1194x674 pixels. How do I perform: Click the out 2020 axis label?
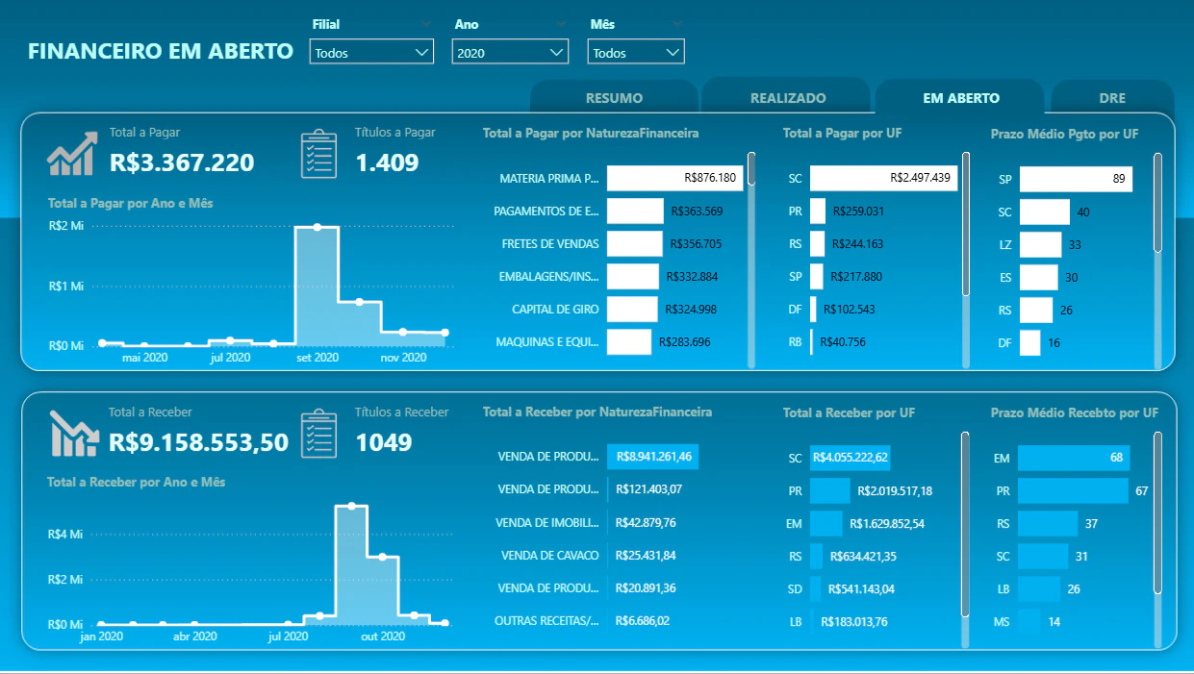pyautogui.click(x=382, y=636)
